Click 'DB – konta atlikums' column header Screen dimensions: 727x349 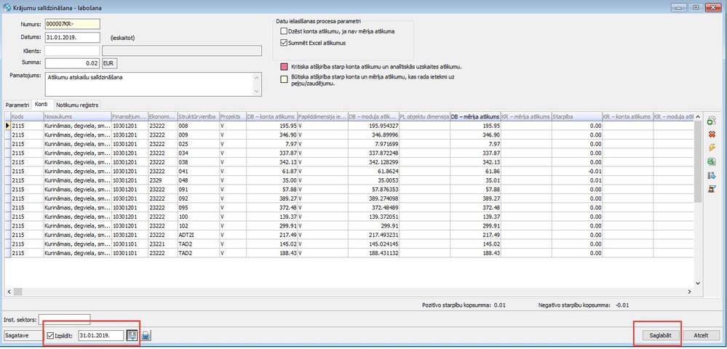[271, 116]
